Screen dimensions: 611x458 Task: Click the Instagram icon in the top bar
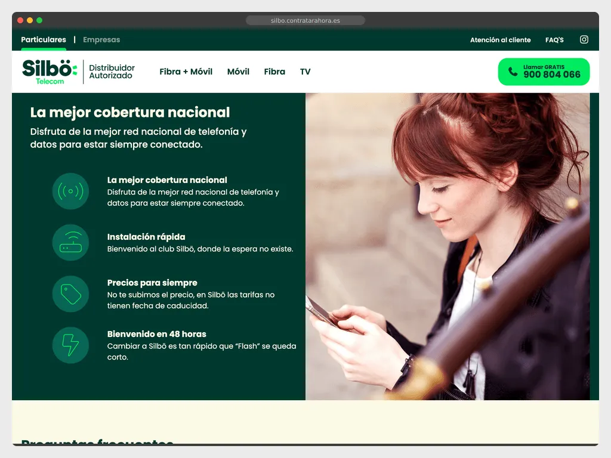tap(584, 39)
